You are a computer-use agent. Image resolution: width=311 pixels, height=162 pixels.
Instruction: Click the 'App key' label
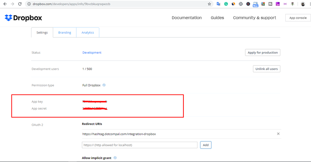[x=37, y=102]
